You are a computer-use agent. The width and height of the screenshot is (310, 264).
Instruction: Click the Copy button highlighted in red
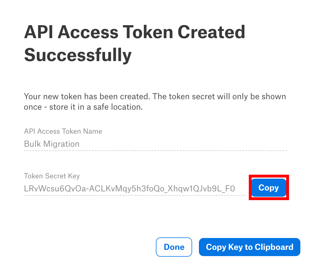coord(268,187)
